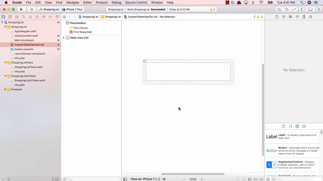Open the Quick Help inspector

284,17
